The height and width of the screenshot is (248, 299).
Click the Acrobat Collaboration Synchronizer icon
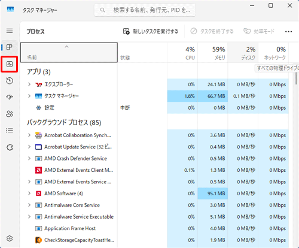click(38, 135)
